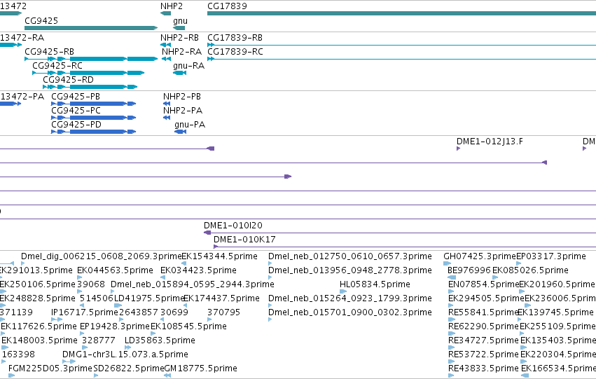
Task: Click the NHP2 gene arrow glyph
Action: 166,13
